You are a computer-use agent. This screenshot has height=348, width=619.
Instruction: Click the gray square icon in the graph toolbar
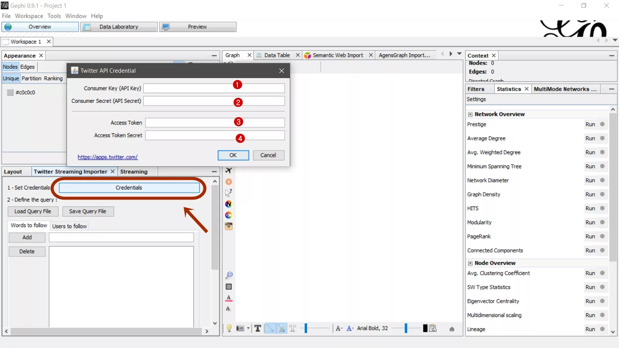[x=229, y=287]
